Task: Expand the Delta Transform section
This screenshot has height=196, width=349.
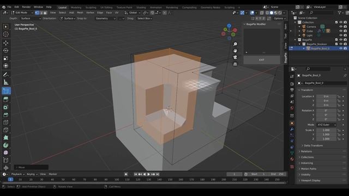Action: (313, 145)
